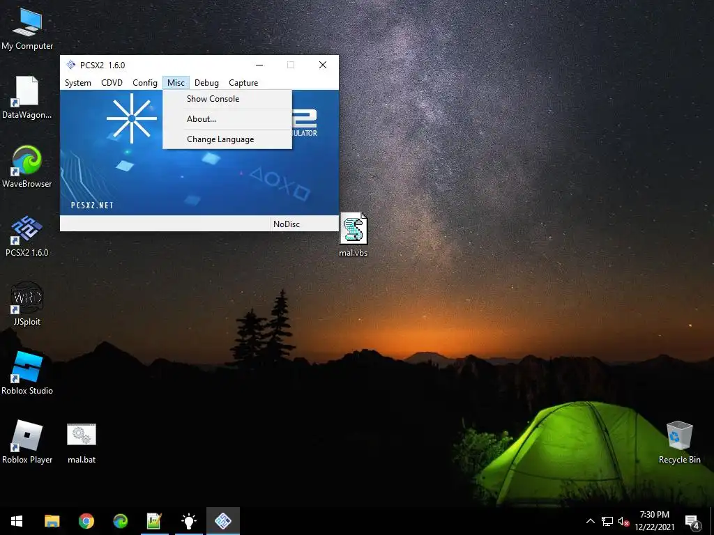Screen dimensions: 714x535
Task: Select the mal.bat file icon
Action: [x=82, y=443]
